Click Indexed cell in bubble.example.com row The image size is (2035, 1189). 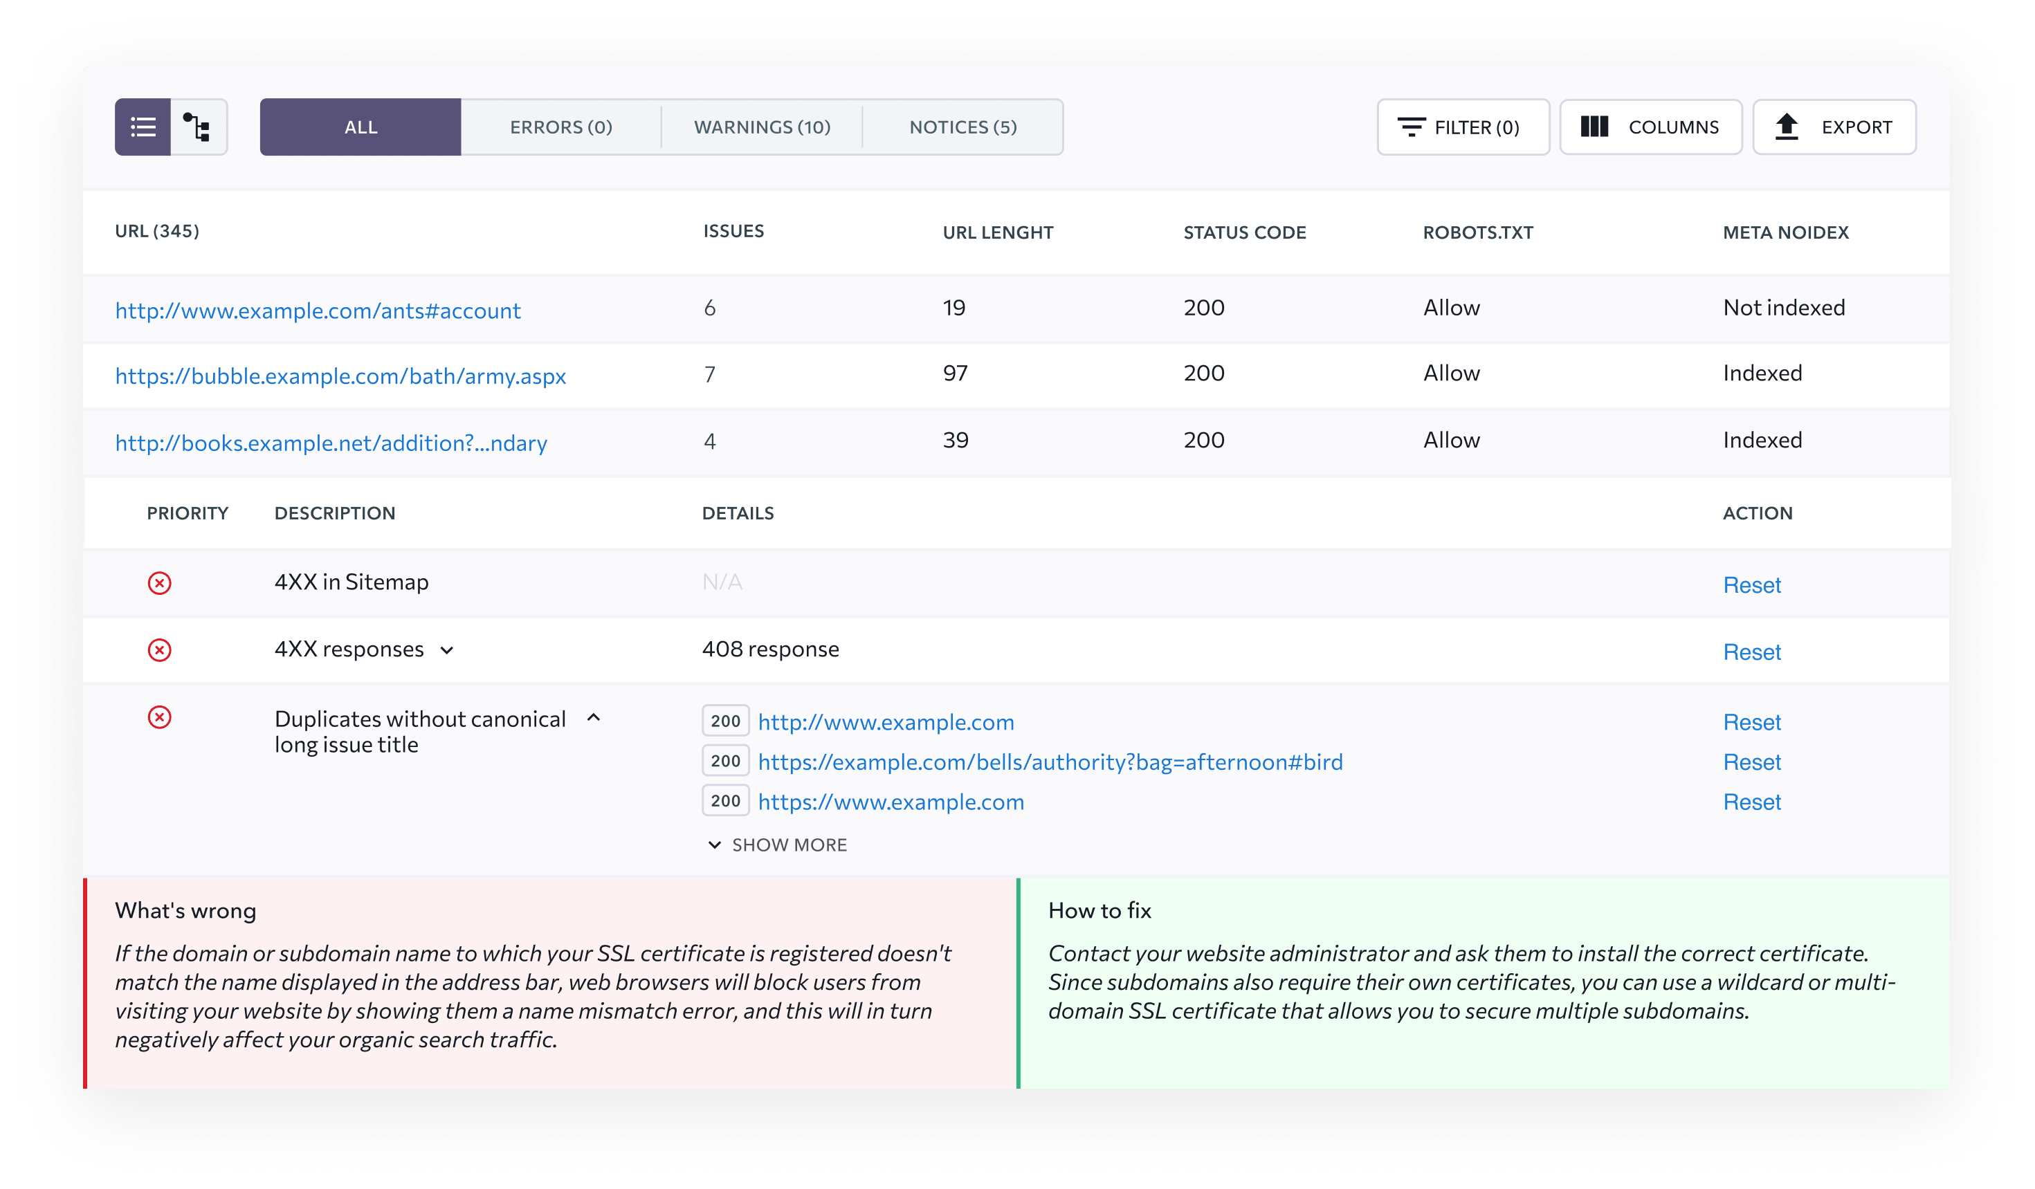point(1762,373)
